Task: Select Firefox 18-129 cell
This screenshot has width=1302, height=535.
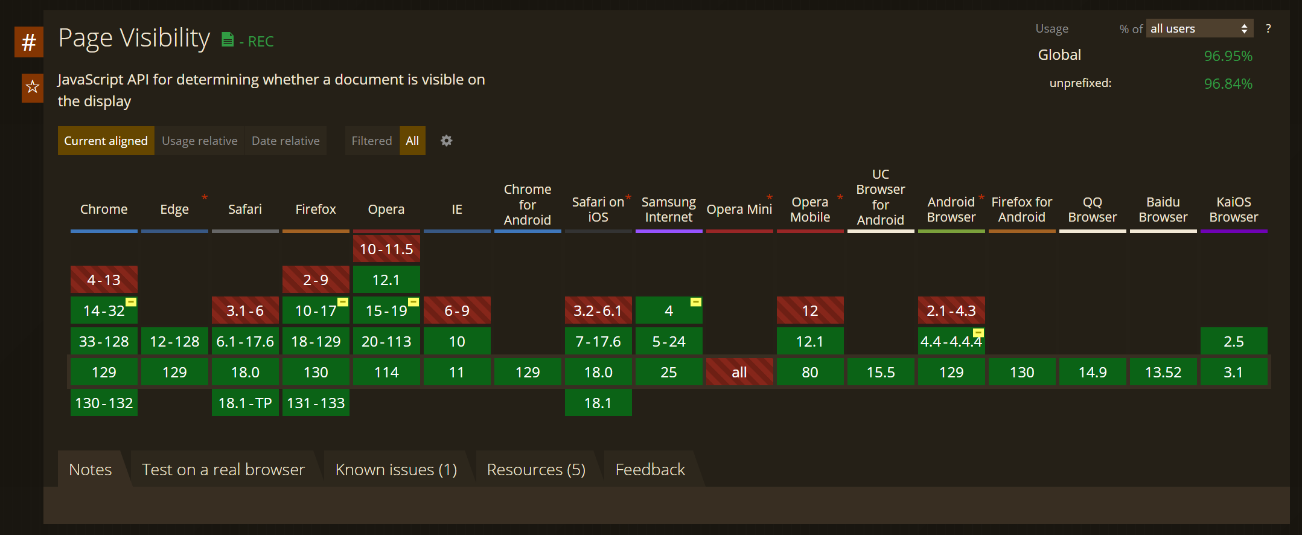Action: (x=316, y=341)
